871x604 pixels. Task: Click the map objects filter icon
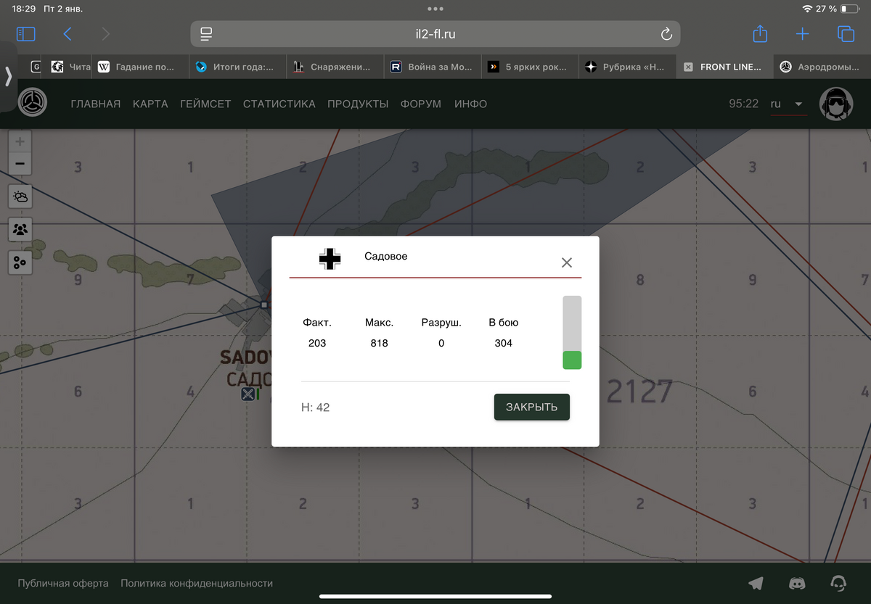pyautogui.click(x=20, y=262)
